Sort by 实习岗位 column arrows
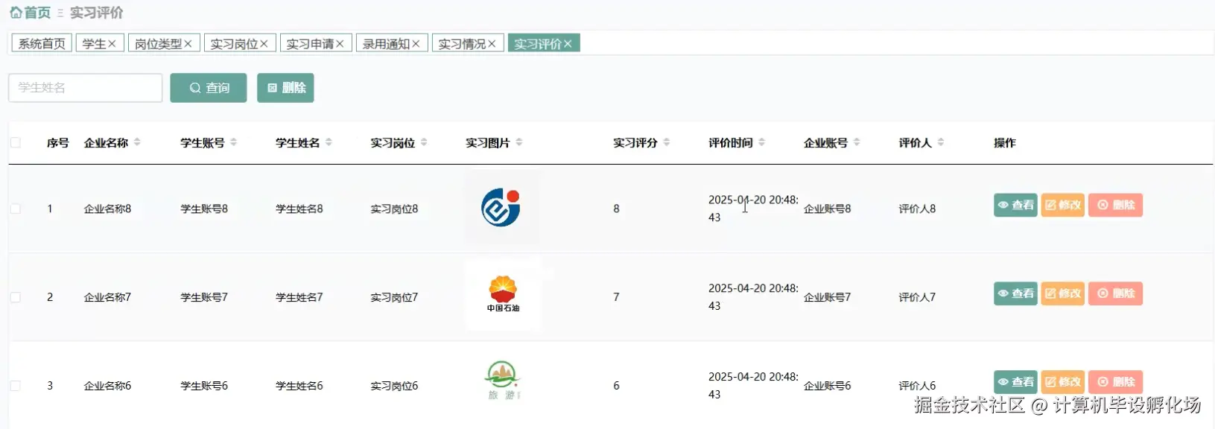Viewport: 1215px width, 429px height. (x=424, y=142)
